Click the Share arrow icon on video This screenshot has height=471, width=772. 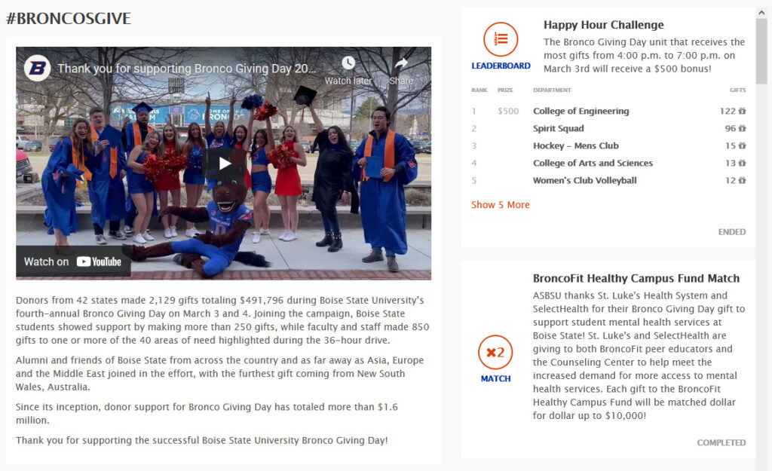pos(401,63)
